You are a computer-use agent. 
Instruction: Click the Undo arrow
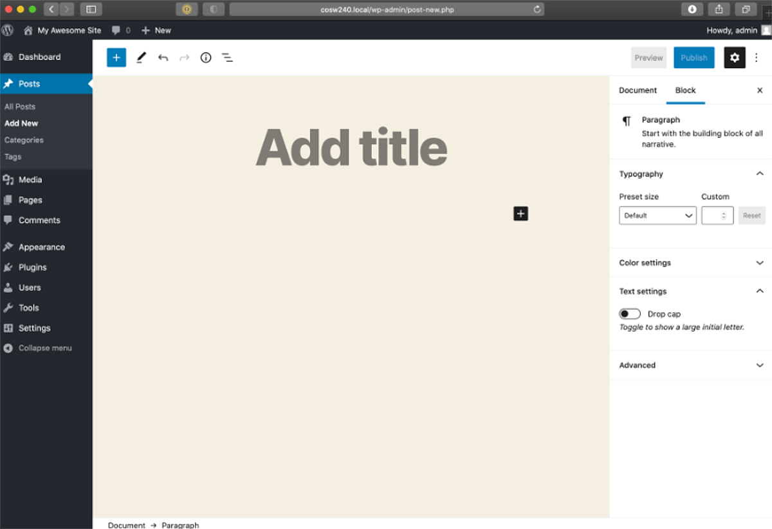coord(163,57)
